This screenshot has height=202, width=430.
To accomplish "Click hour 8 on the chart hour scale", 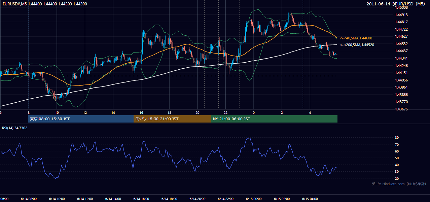I will tap(29, 112).
